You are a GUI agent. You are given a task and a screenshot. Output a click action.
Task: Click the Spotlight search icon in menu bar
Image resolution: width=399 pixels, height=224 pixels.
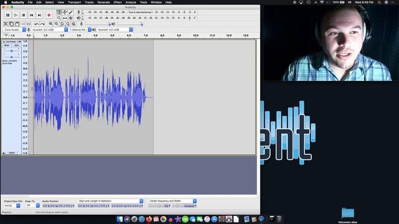tap(379, 2)
